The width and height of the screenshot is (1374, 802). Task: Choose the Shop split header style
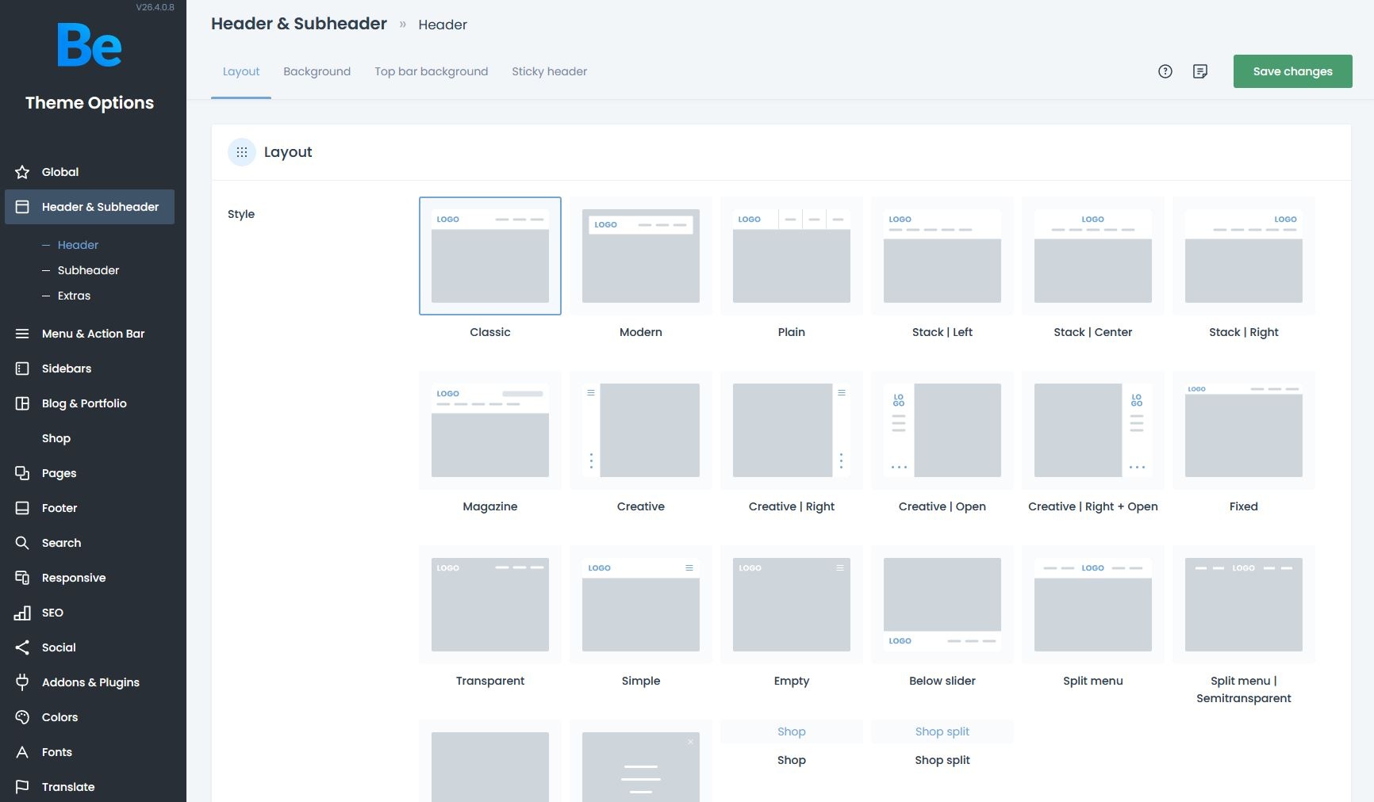pyautogui.click(x=942, y=731)
